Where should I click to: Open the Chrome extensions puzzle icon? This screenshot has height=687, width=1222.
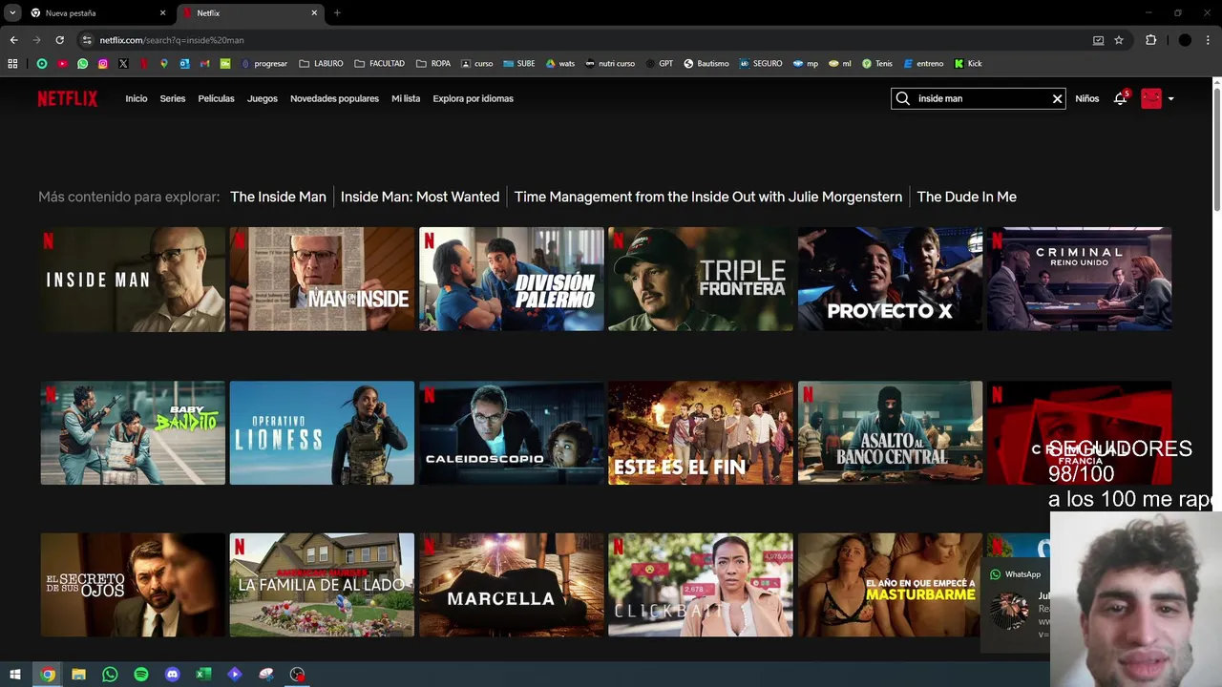coord(1150,40)
